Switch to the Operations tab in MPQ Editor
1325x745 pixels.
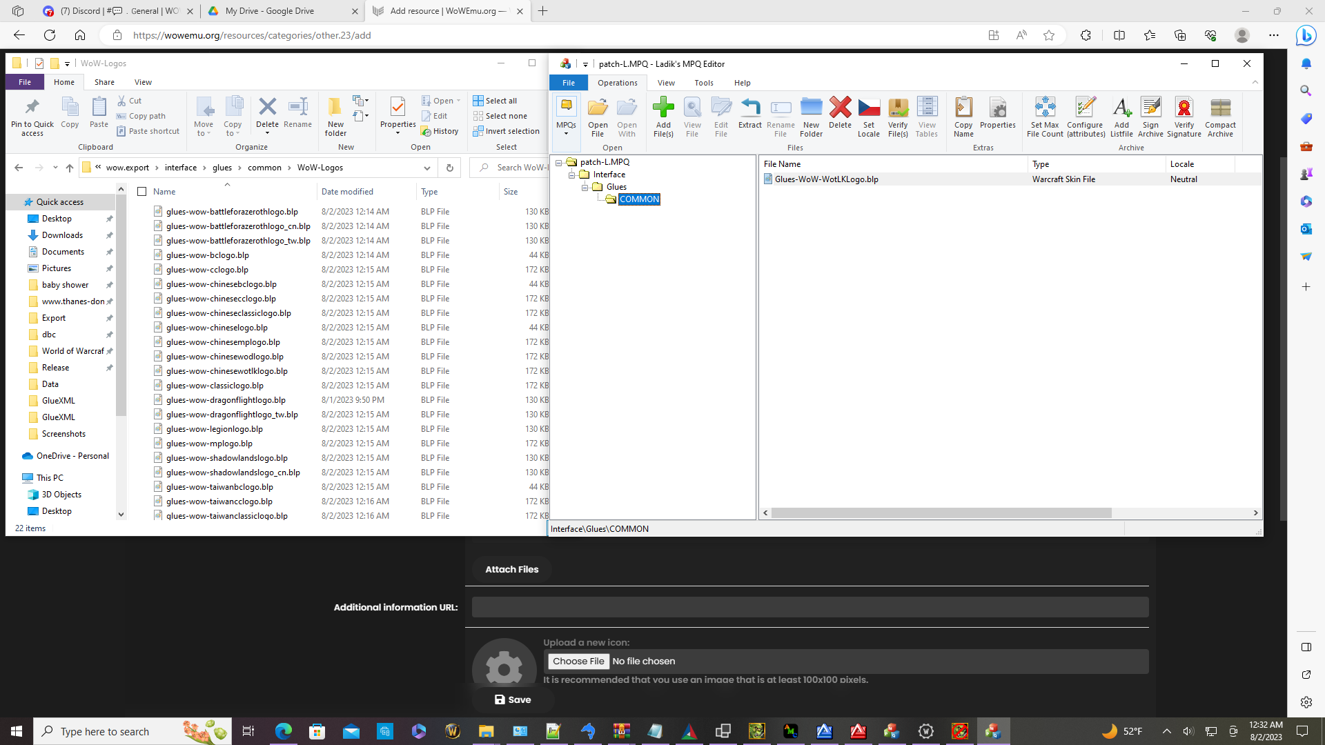617,83
